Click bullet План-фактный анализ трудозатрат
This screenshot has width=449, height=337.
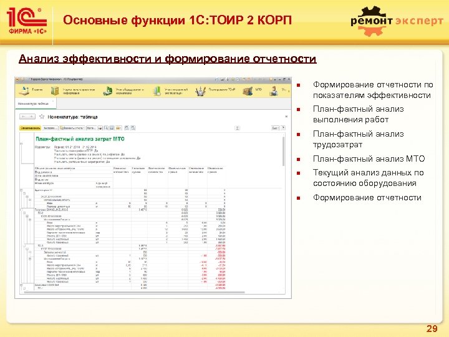pyautogui.click(x=358, y=139)
